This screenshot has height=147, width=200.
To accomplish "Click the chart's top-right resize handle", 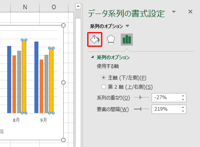I will (x=63, y=25).
